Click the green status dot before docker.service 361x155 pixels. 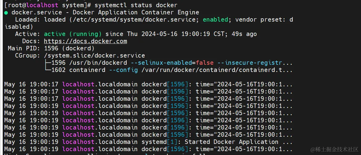6,13
